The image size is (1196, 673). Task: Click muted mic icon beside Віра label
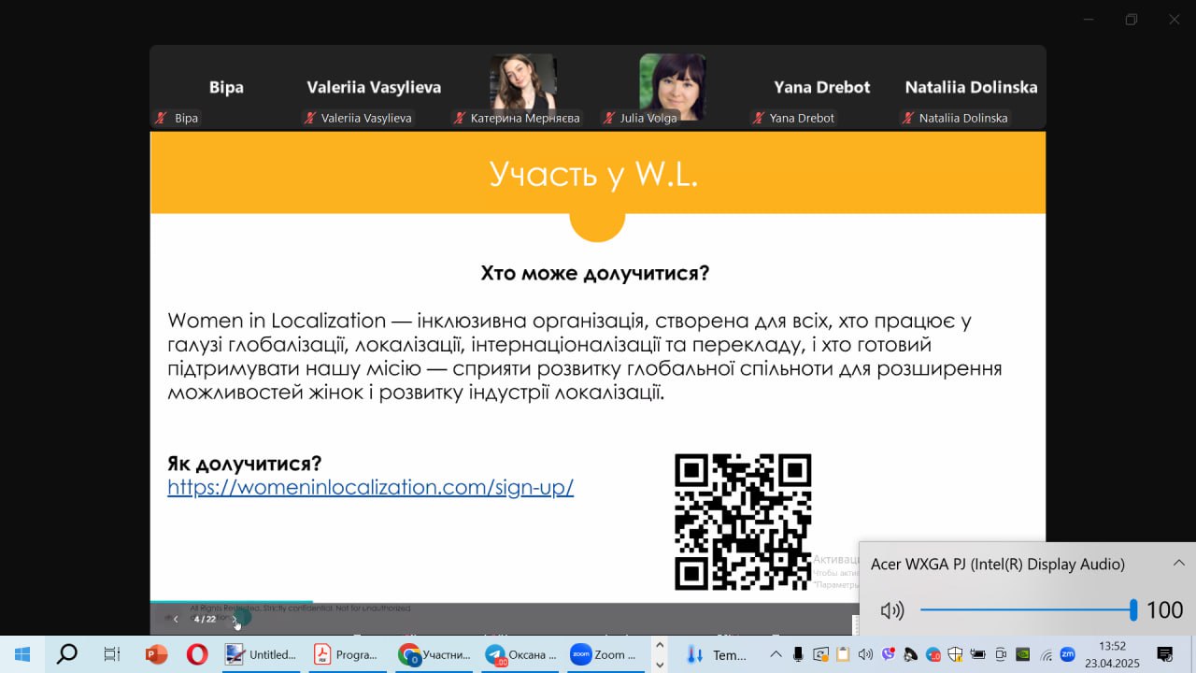click(162, 118)
